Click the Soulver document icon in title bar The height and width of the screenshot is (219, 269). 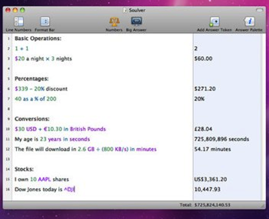tap(125, 10)
